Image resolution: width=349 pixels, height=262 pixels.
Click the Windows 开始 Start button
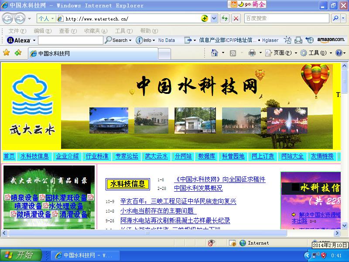click(21, 255)
